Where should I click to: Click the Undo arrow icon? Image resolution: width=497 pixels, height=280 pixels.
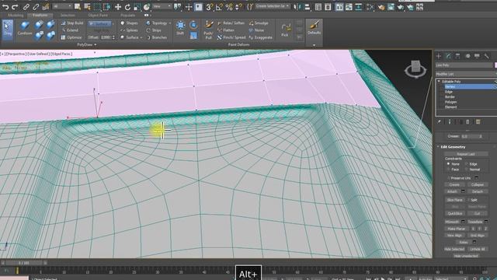pos(5,7)
